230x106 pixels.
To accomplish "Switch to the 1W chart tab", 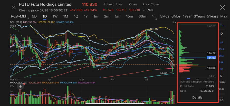I will tap(55, 16).
